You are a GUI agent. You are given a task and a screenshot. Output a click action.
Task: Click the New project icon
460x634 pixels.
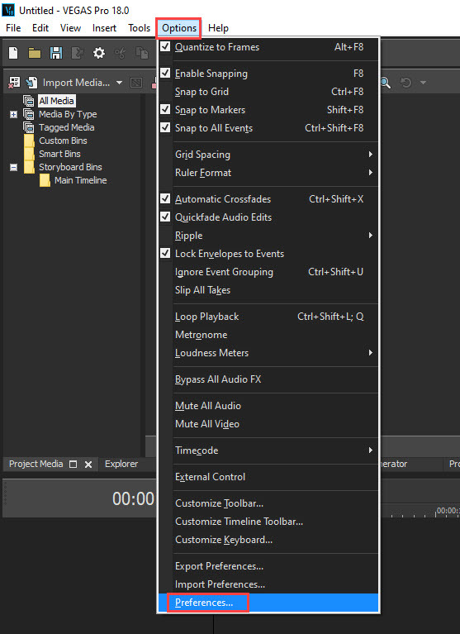[13, 53]
